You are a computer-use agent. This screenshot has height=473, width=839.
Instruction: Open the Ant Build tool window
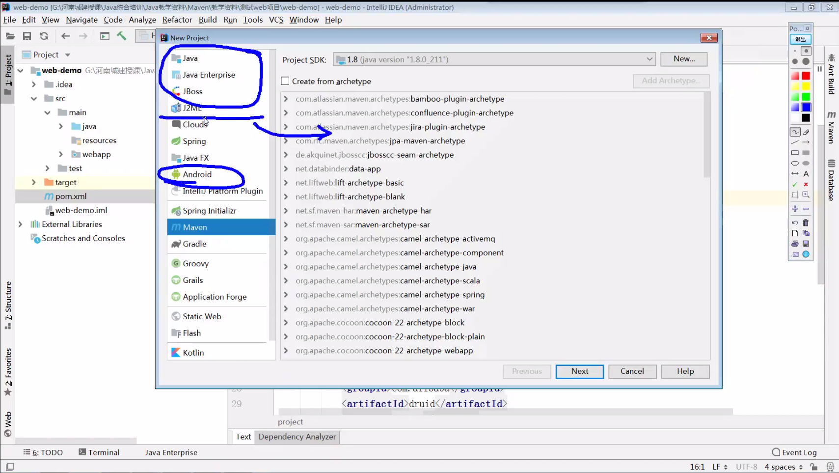tap(831, 75)
